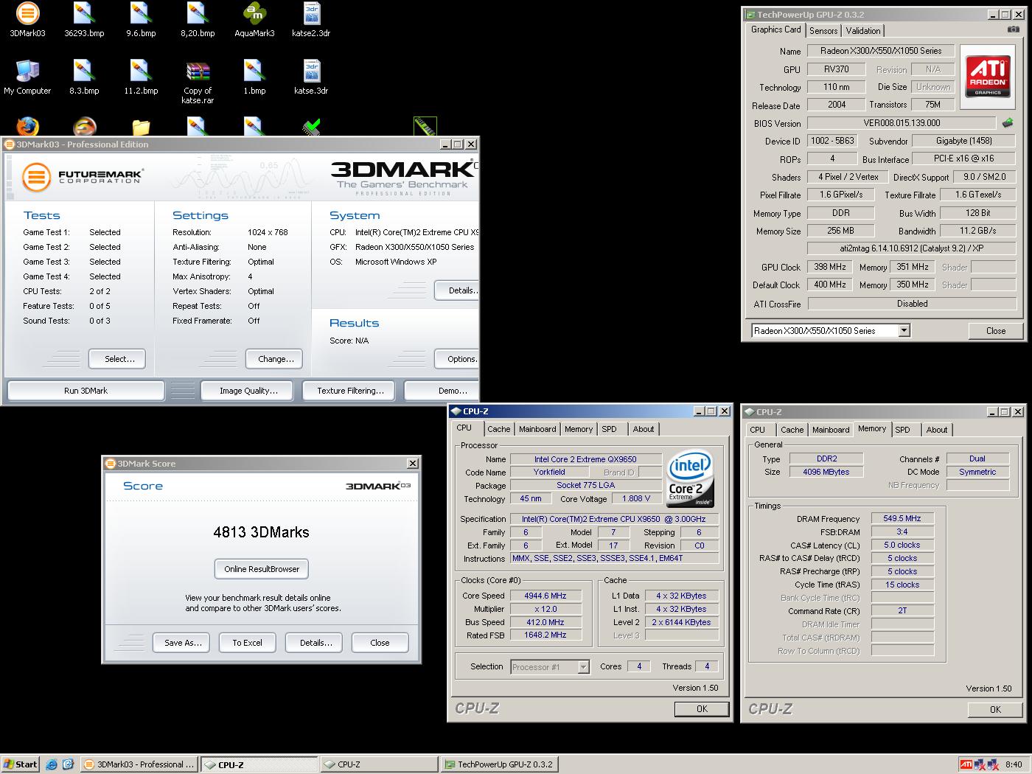
Task: Open the ATI tray icon
Action: pyautogui.click(x=966, y=764)
